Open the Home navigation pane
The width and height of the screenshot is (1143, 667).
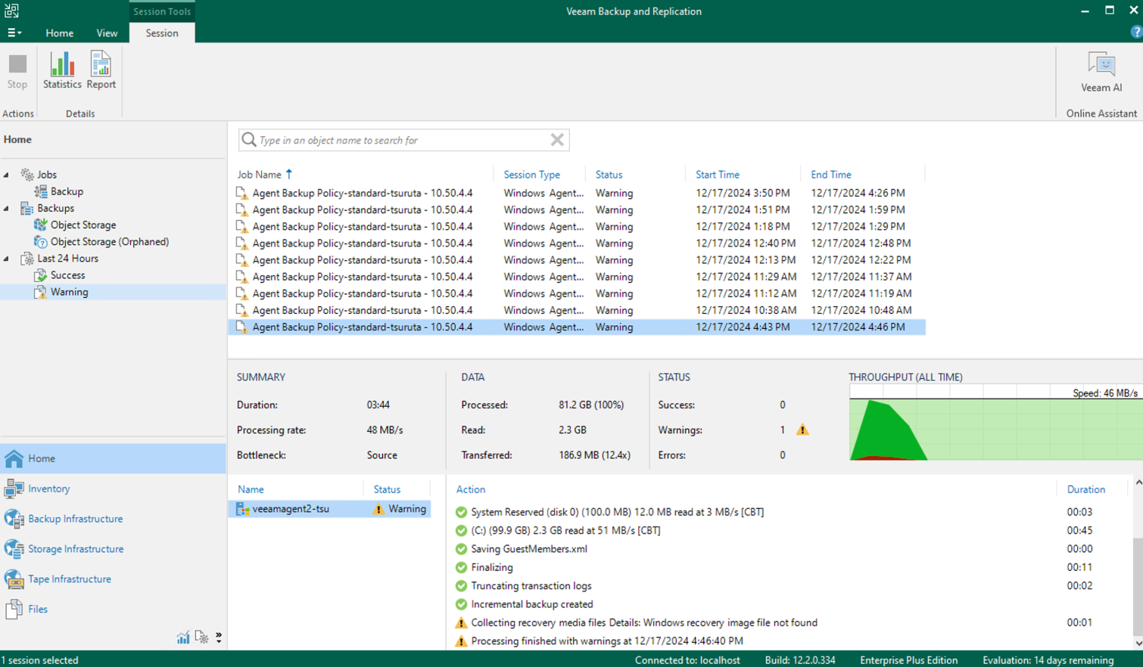(113, 458)
